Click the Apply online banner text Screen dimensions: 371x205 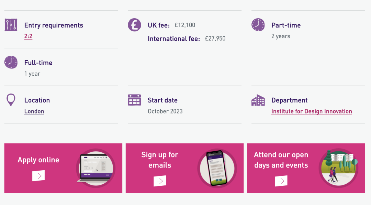(x=38, y=160)
